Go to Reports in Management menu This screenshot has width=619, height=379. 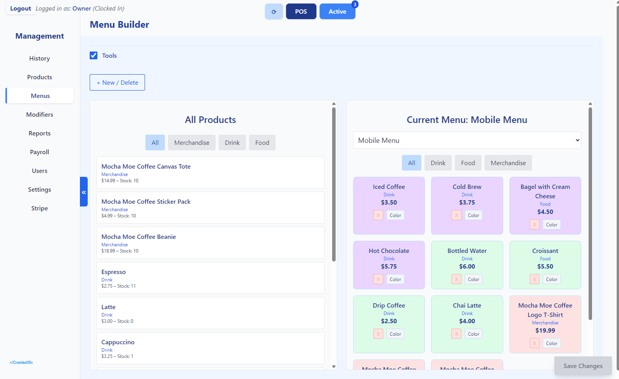40,133
